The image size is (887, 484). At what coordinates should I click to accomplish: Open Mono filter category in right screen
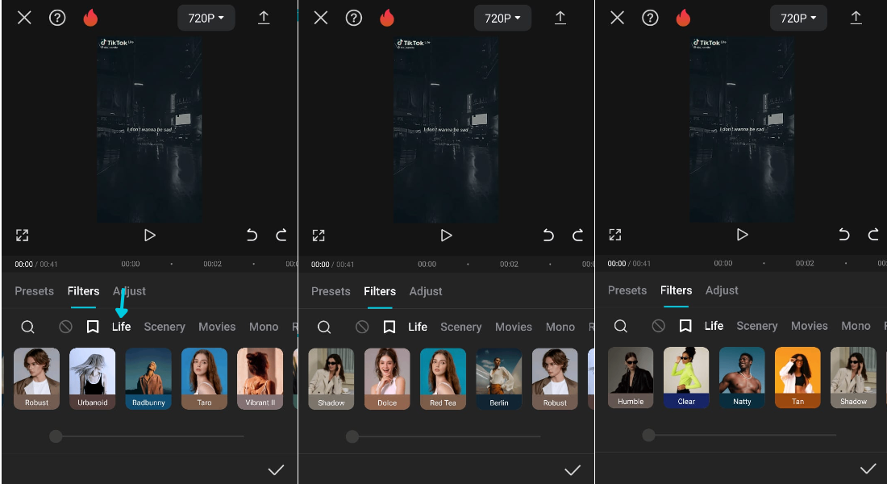pyautogui.click(x=856, y=326)
